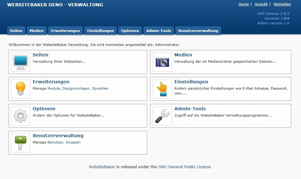Click the 'Admin version 1.6' text
Screen dimensions: 301x179
[273, 23]
